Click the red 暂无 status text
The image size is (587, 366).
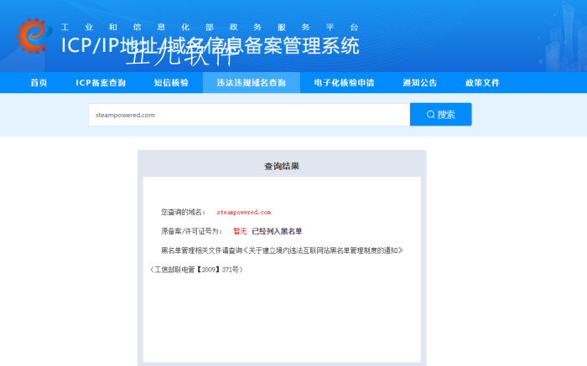coord(240,231)
